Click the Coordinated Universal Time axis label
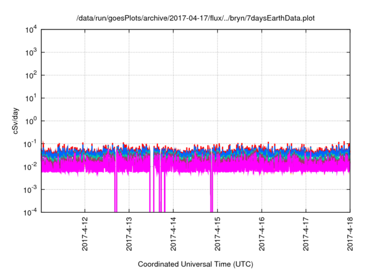The height and width of the screenshot is (270, 386). (195, 264)
